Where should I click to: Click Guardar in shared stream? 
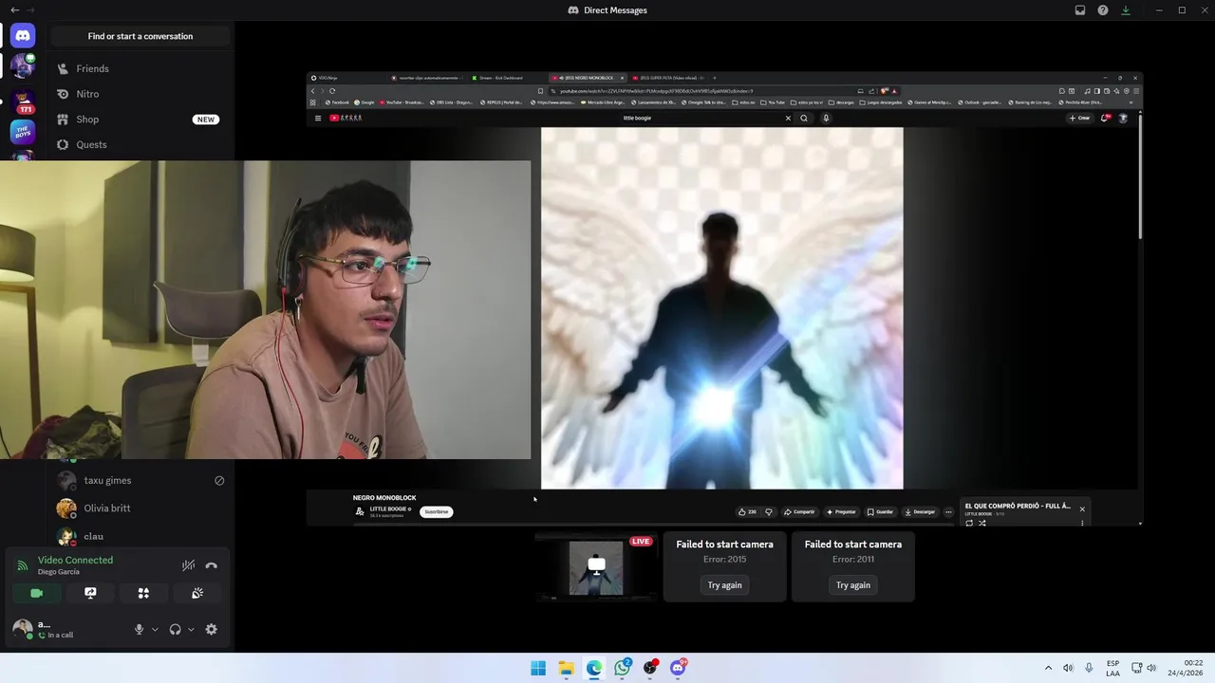tap(880, 512)
